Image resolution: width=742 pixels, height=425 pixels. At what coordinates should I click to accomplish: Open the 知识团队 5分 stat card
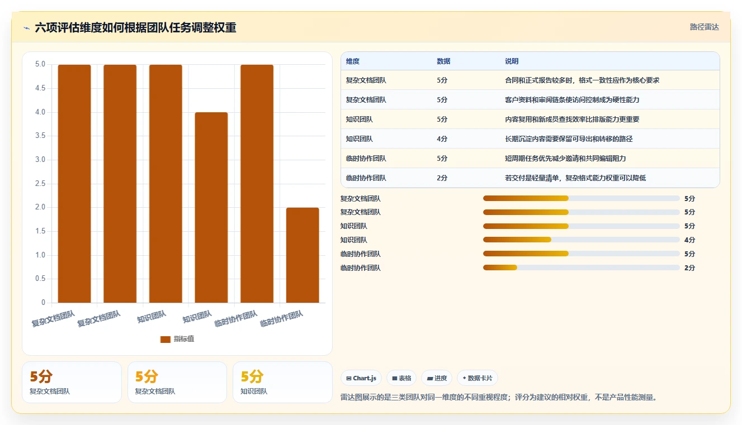pos(282,382)
